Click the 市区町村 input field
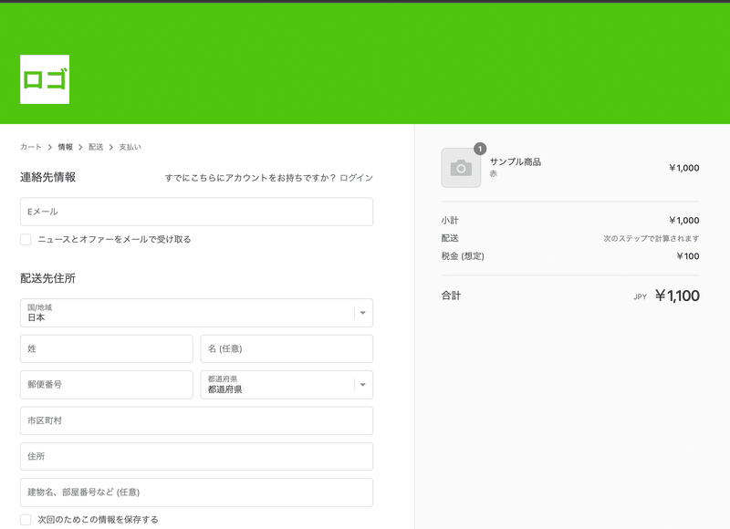730x529 pixels. click(x=196, y=420)
